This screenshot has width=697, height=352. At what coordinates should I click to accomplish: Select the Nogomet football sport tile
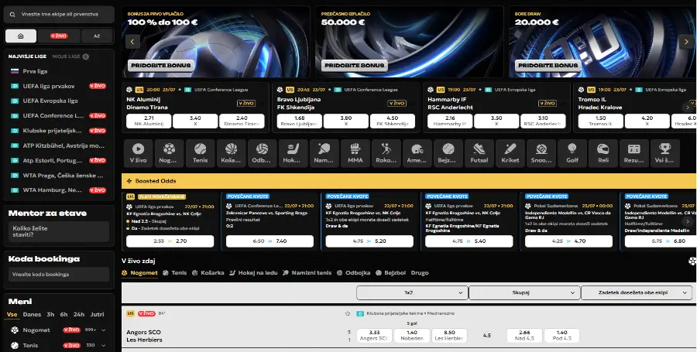[169, 153]
